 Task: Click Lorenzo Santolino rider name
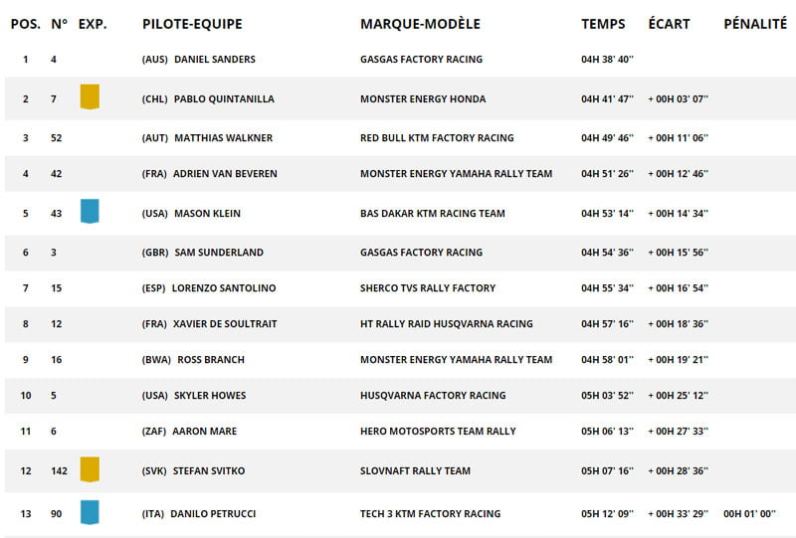coord(224,288)
